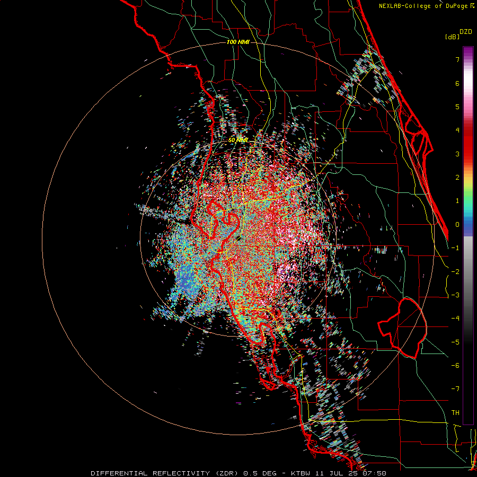
Task: Click the 5 dB scale tick label
Action: click(x=457, y=107)
